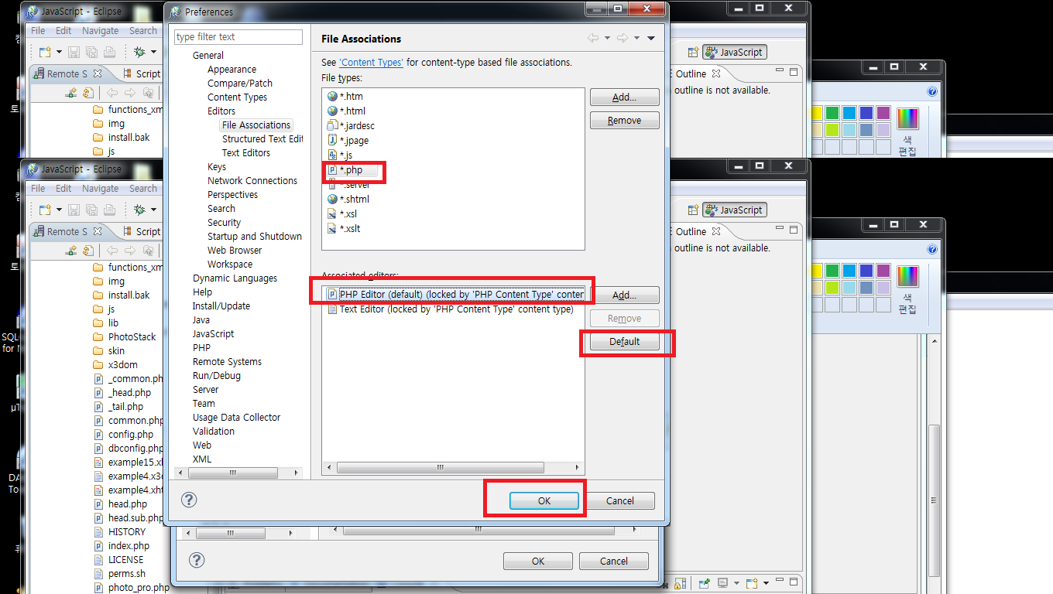Viewport: 1053px width, 594px height.
Task: Select Appearance in the preferences tree
Action: [x=232, y=70]
